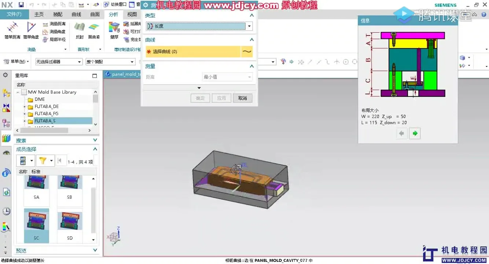Screen dimensions: 489x264
Task: Click the 应用 button in the dialog
Action: click(221, 98)
